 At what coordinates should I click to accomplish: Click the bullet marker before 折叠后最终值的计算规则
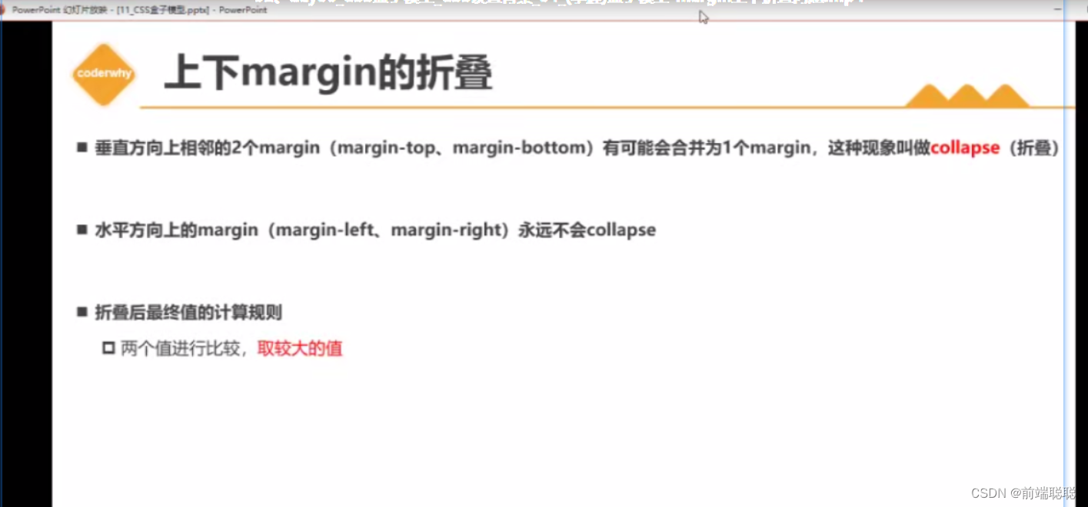point(82,312)
